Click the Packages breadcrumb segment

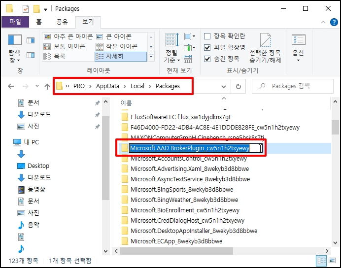[168, 86]
